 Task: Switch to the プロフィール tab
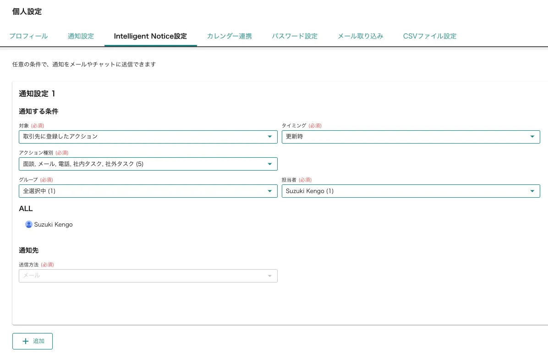[28, 36]
